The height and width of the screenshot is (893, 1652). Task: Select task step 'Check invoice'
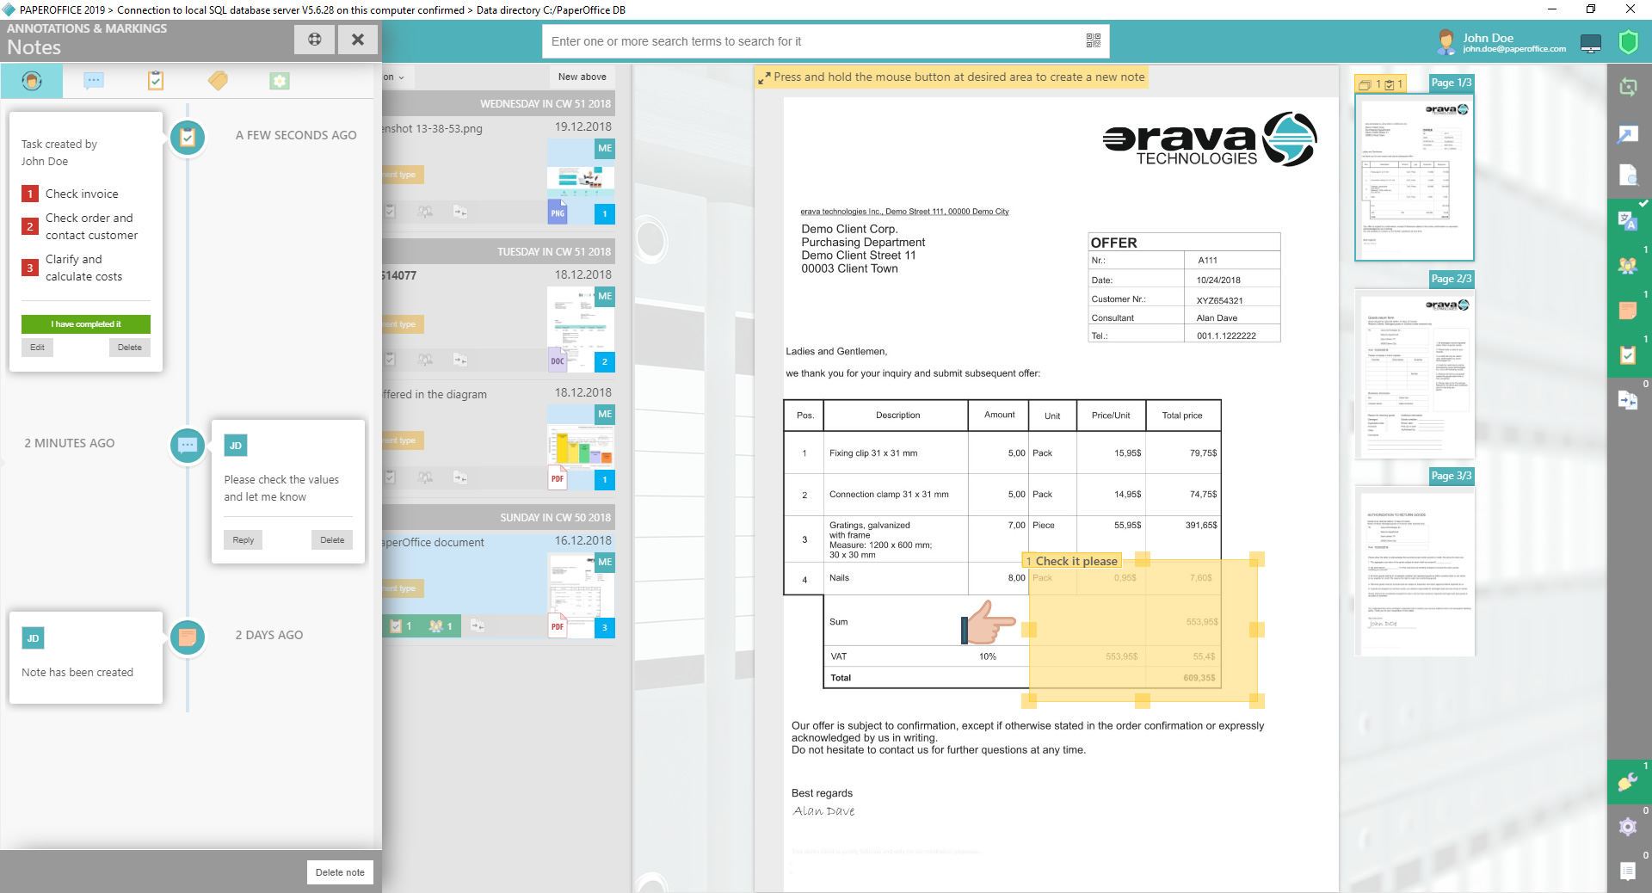click(82, 194)
